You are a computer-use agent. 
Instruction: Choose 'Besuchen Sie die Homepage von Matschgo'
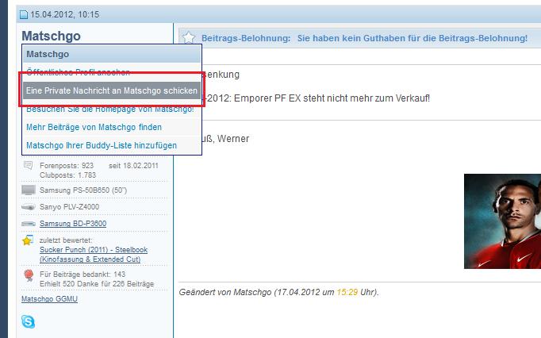pos(109,109)
